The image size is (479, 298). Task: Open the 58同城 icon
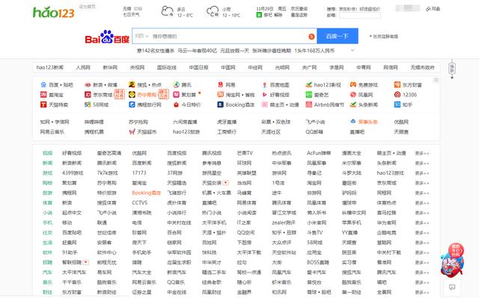pyautogui.click(x=88, y=105)
